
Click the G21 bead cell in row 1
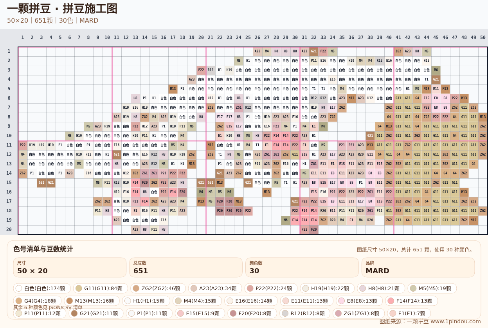(314, 51)
